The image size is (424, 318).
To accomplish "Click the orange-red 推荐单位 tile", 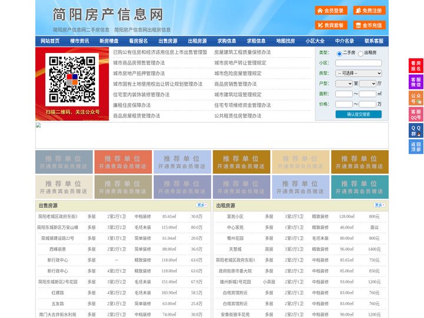I will click(x=123, y=162).
